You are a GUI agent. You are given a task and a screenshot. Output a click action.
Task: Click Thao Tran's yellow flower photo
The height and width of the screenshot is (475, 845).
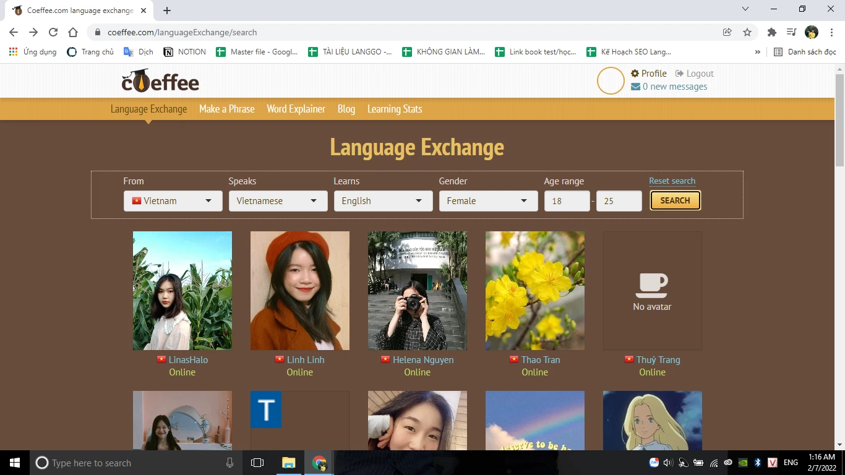point(535,291)
